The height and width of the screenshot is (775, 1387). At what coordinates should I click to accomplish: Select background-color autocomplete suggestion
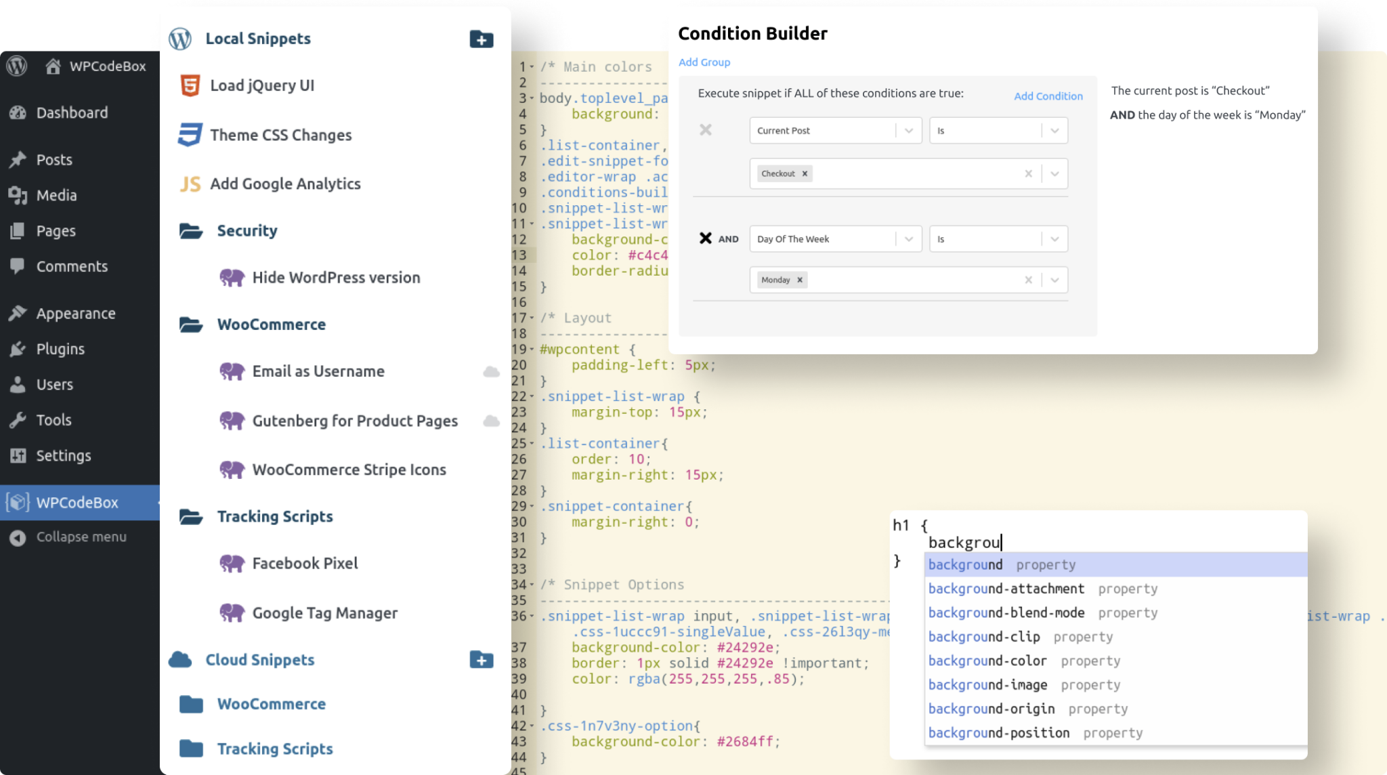coord(987,661)
